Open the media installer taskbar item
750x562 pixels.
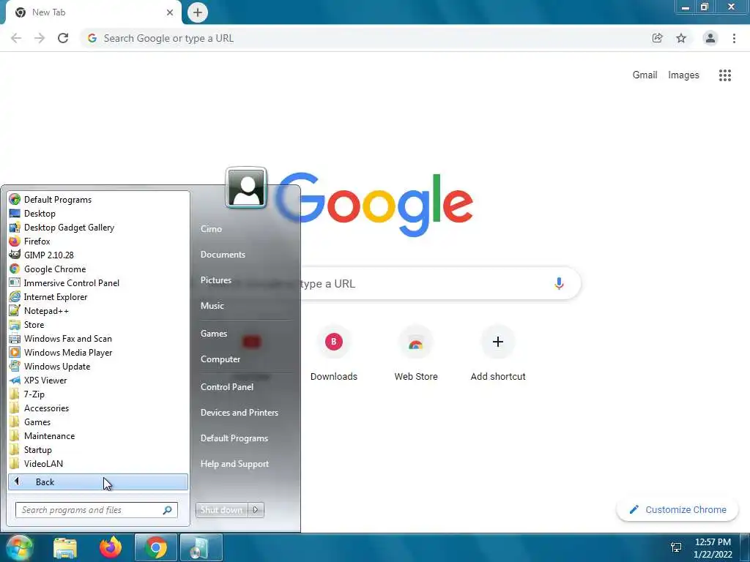201,547
